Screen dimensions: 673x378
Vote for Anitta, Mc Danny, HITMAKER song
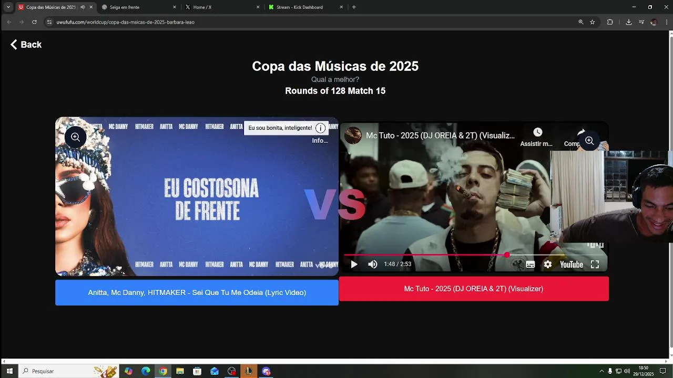(x=197, y=292)
